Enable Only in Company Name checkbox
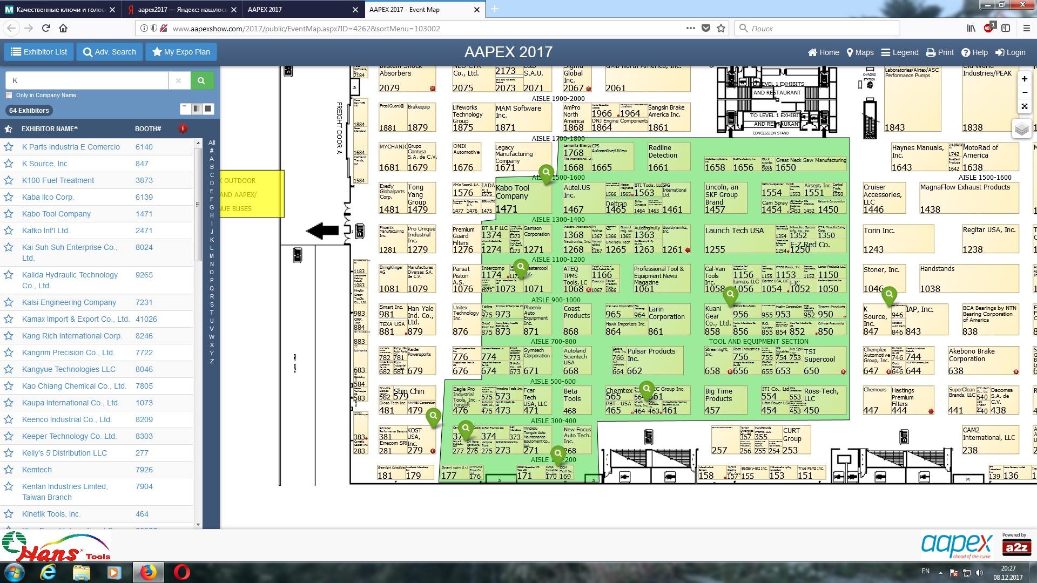The height and width of the screenshot is (583, 1037). (9, 96)
